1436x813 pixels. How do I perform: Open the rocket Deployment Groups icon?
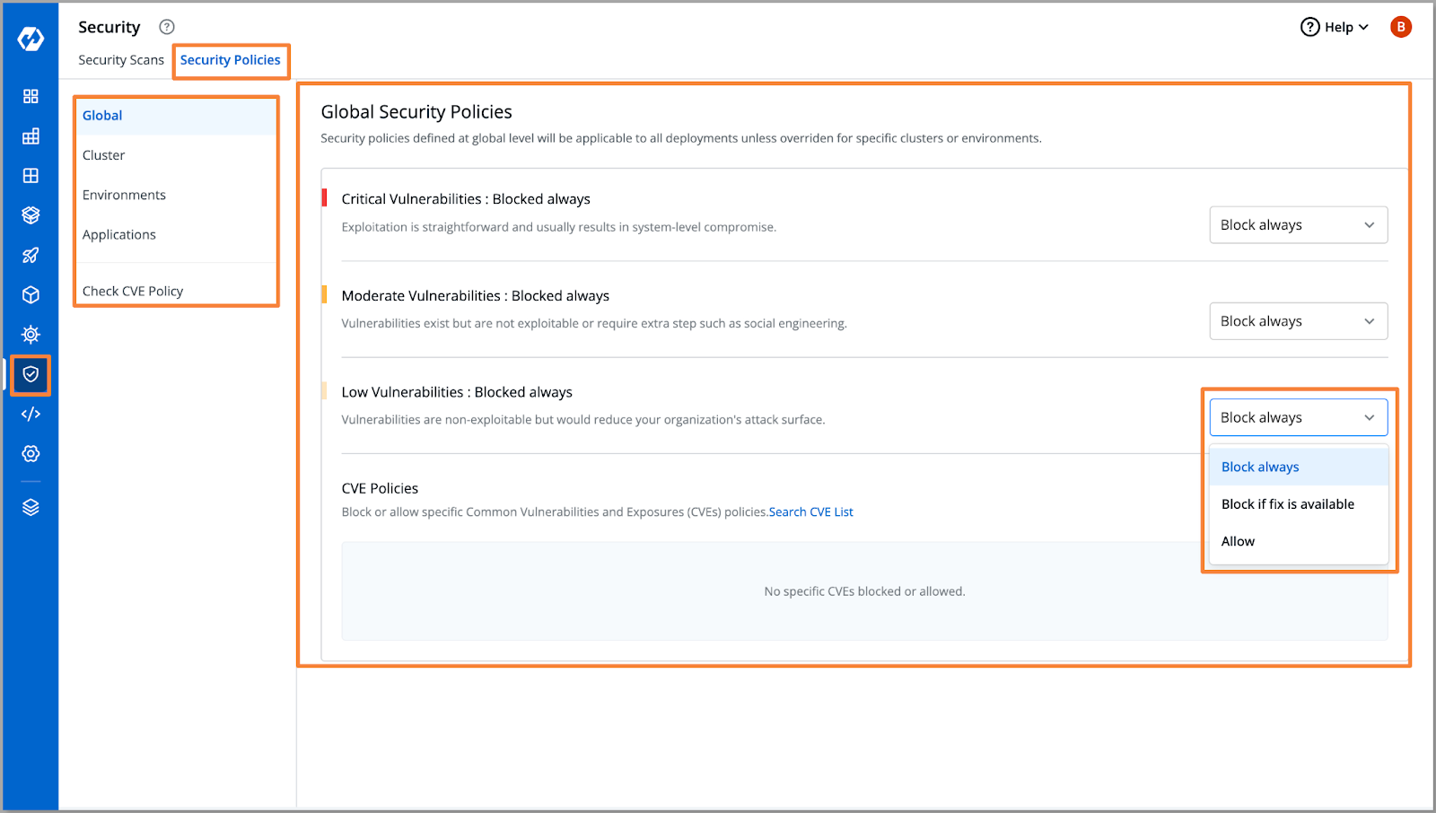pyautogui.click(x=31, y=255)
